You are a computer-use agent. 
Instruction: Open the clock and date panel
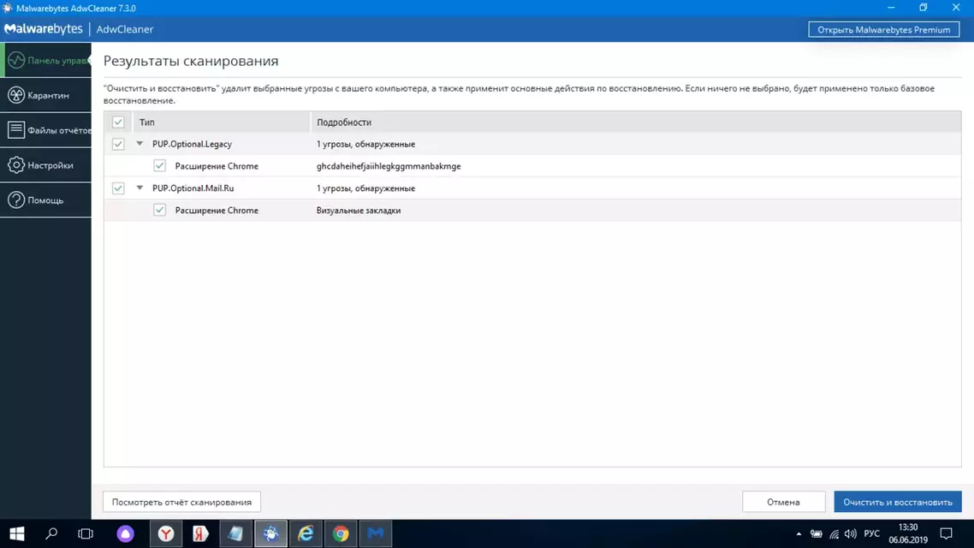pyautogui.click(x=908, y=533)
